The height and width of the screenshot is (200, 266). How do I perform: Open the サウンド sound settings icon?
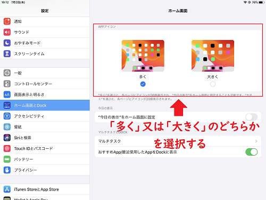pos(7,32)
